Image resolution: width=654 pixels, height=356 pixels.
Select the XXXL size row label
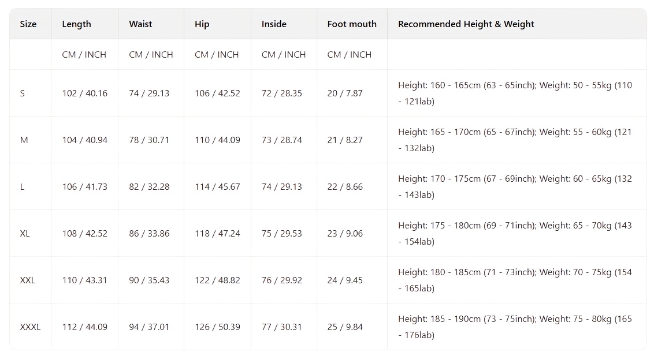(x=30, y=327)
